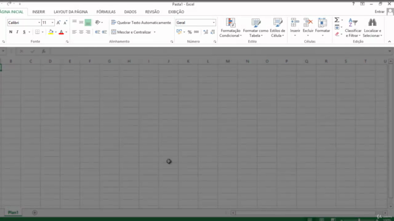The image size is (394, 221).
Task: Click the Excluir cells icon
Action: pyautogui.click(x=308, y=23)
